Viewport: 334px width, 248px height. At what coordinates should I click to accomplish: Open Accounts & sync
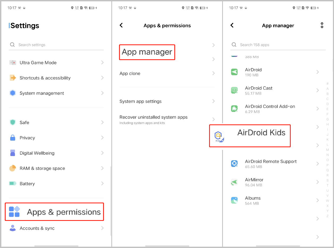click(x=56, y=228)
